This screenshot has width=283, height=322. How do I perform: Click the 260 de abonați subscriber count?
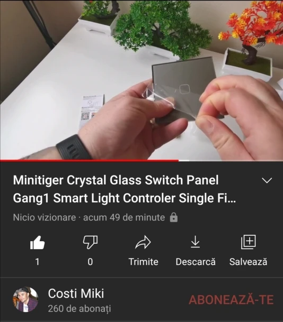tap(79, 309)
